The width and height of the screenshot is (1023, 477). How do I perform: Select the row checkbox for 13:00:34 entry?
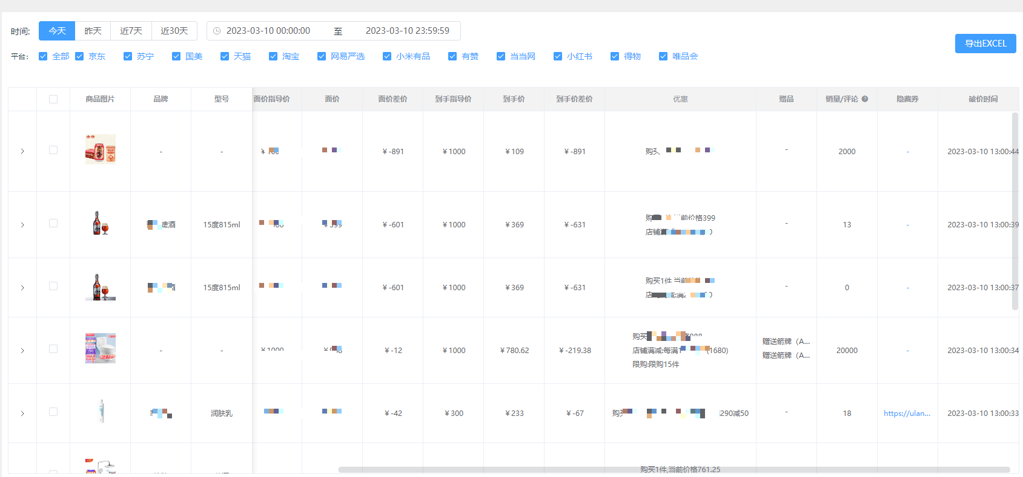pos(53,349)
